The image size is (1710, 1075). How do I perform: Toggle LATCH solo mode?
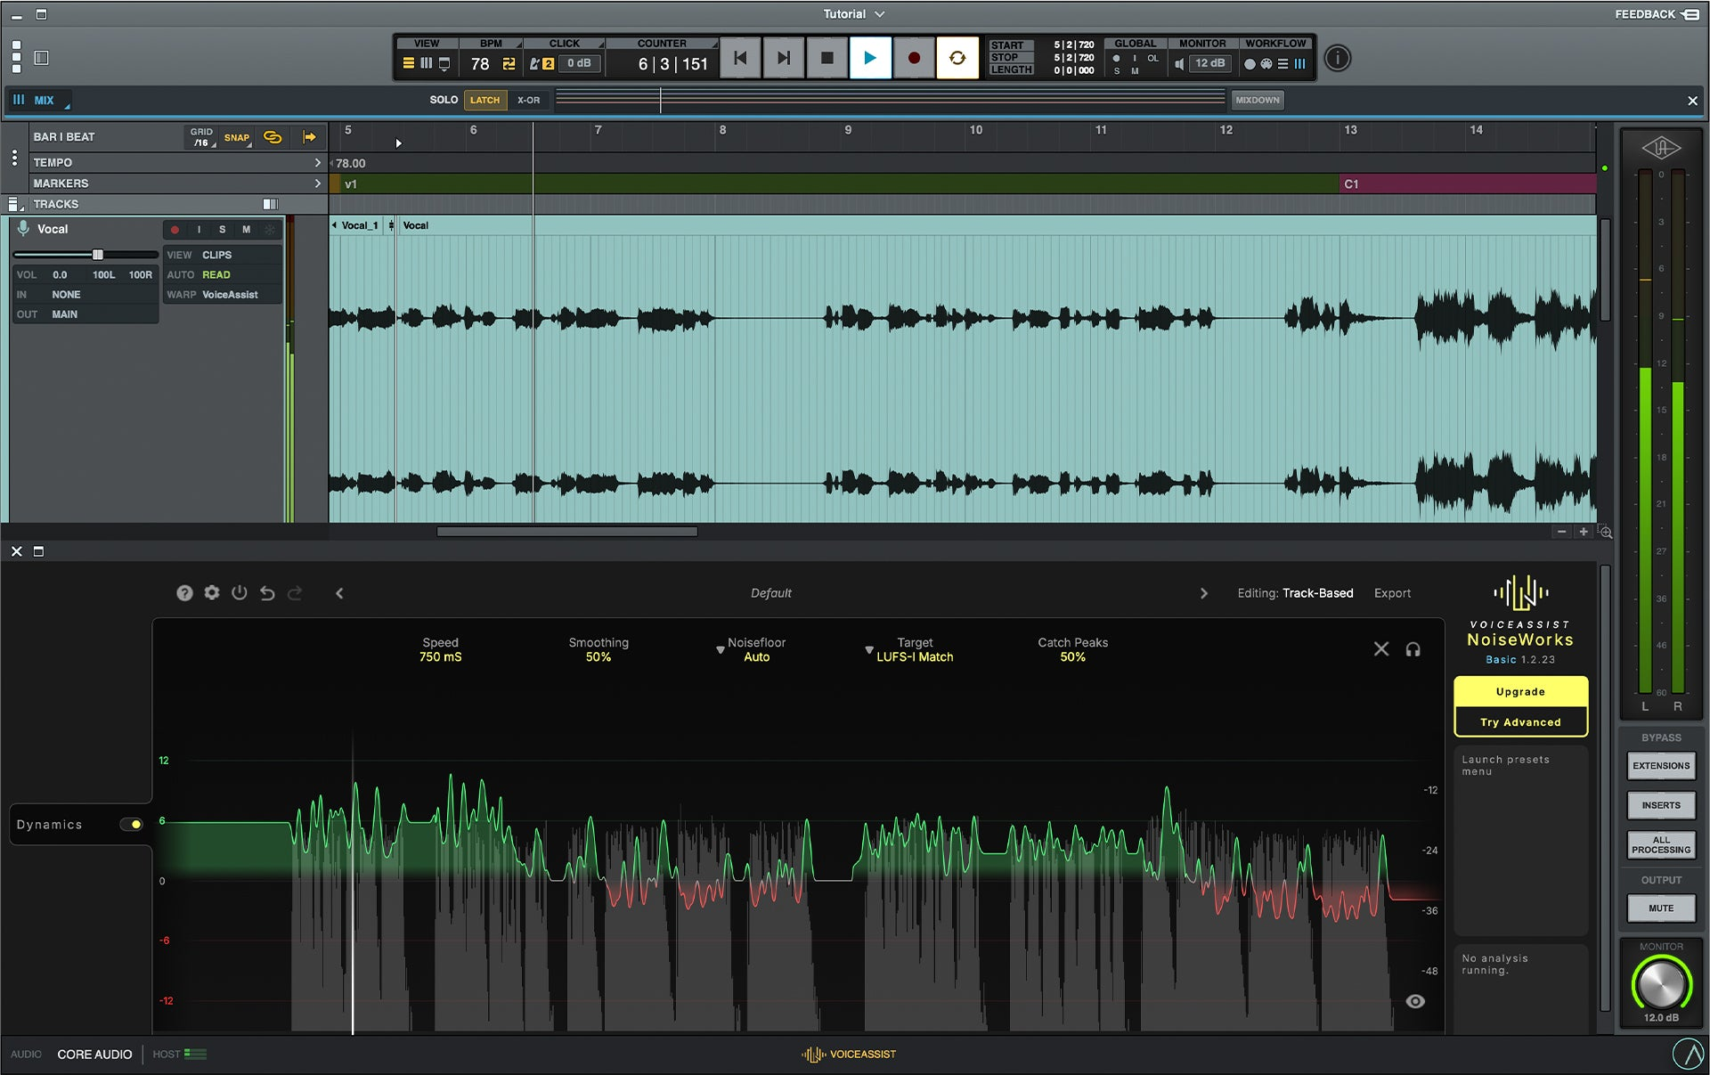[485, 101]
